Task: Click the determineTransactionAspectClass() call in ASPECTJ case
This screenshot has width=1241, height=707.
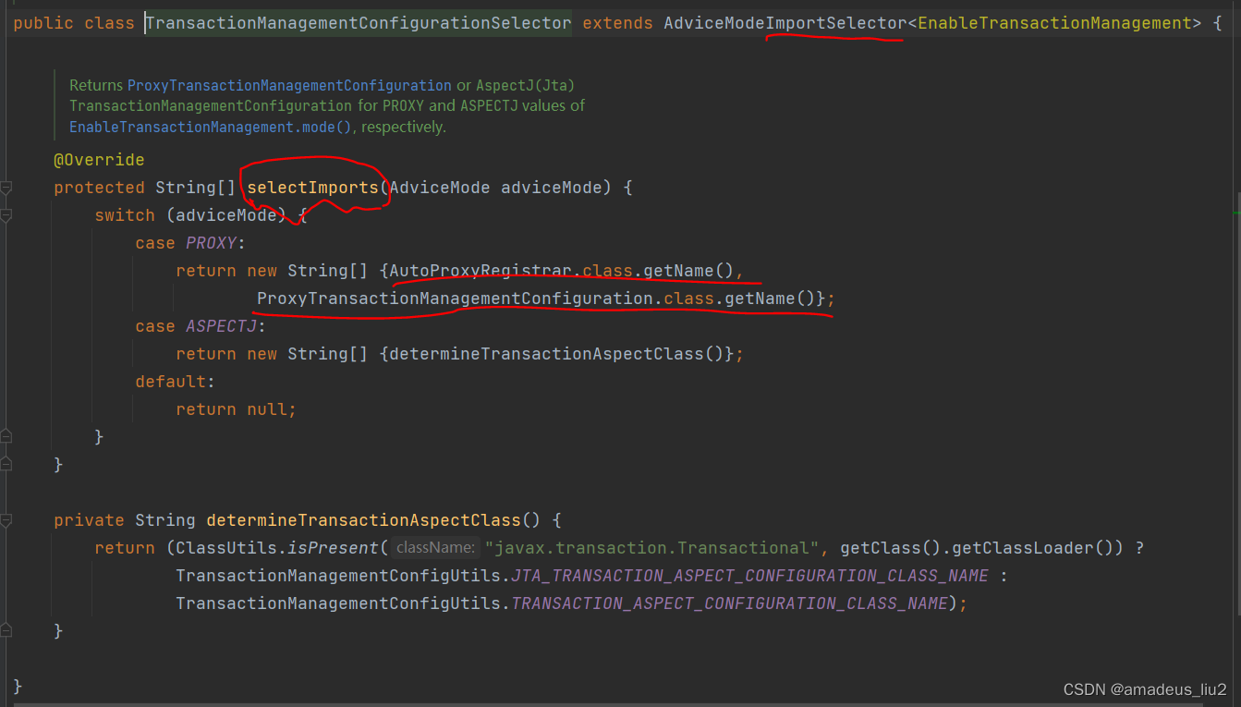Action: click(x=556, y=354)
